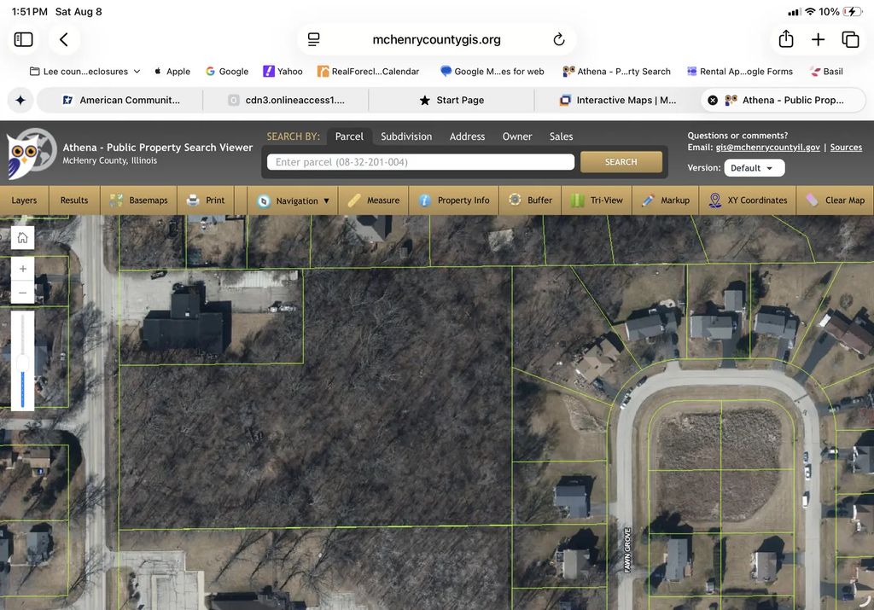Switch to Owner search
The image size is (874, 610).
517,137
